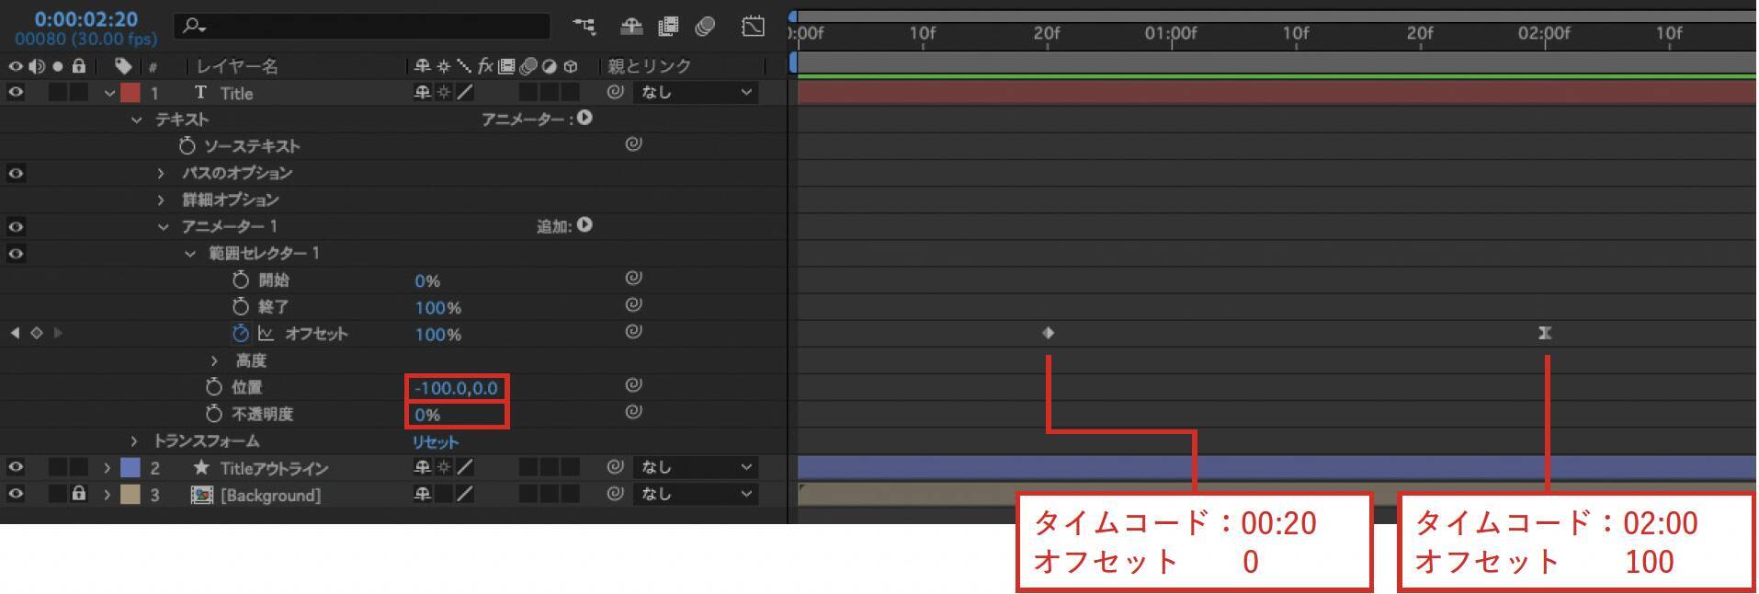Collapse the Title layer properties
The width and height of the screenshot is (1759, 594).
pos(109,93)
